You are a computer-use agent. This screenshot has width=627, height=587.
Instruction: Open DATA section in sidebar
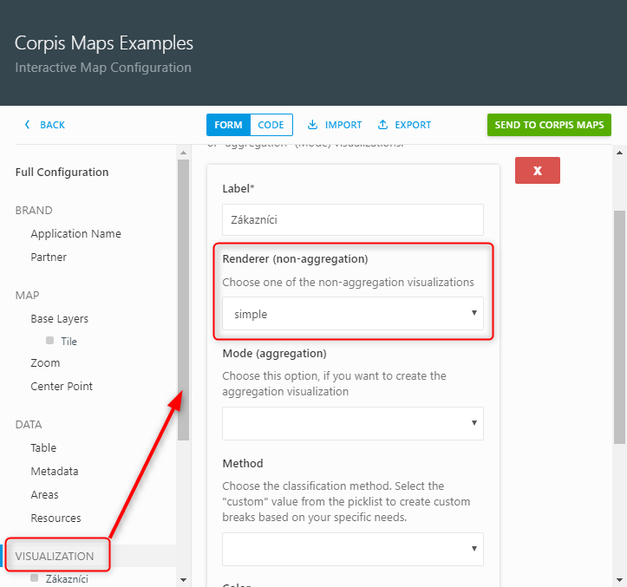coord(29,424)
